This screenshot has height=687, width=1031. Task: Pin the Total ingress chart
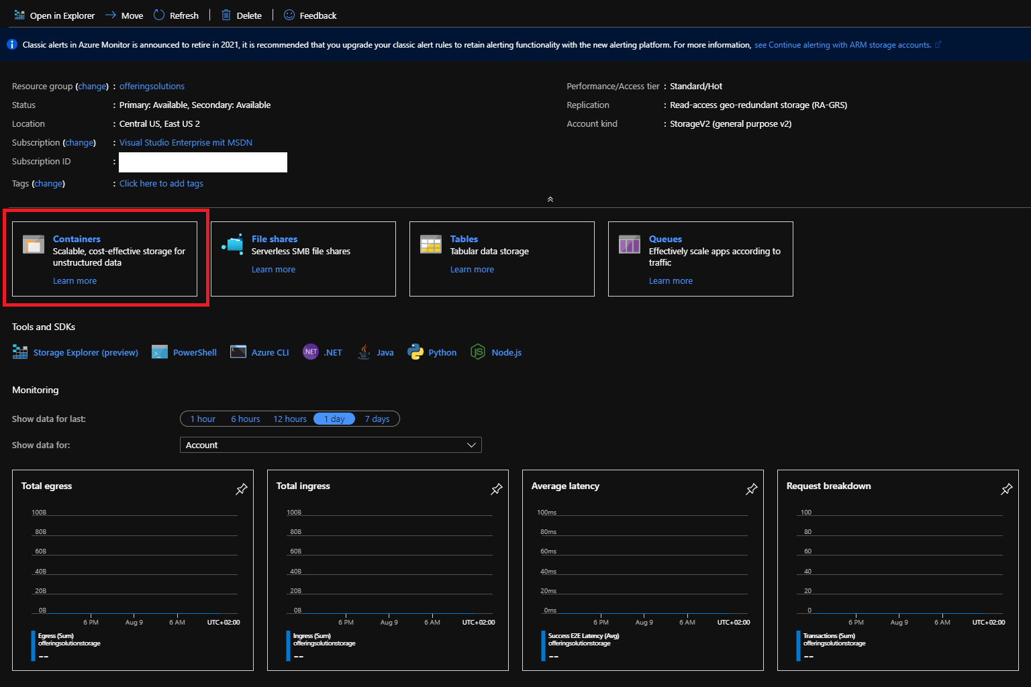click(497, 489)
